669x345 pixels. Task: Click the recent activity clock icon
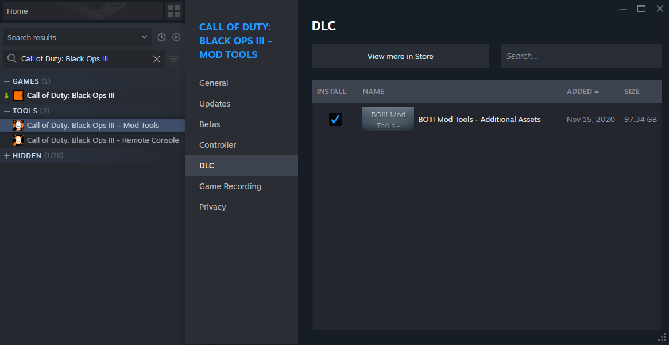161,37
